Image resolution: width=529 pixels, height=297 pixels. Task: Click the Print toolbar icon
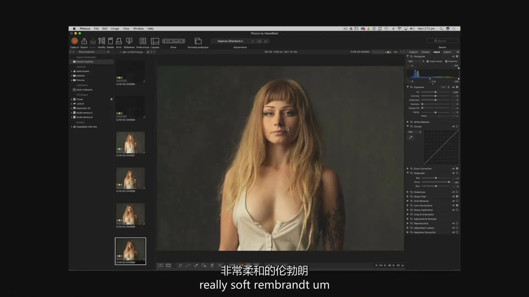119,41
